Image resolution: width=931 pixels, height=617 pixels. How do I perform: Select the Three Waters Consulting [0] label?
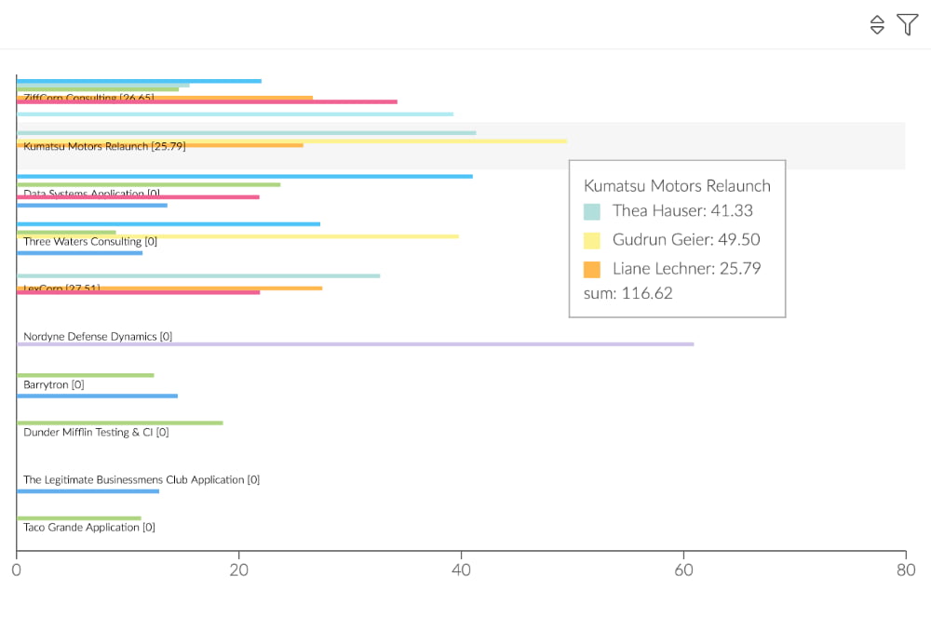[x=90, y=241]
